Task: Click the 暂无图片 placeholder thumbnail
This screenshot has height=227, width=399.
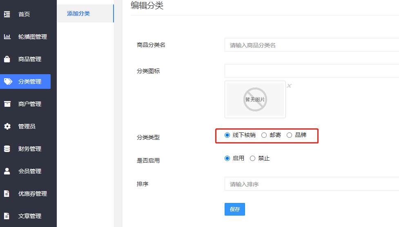Action: point(255,99)
